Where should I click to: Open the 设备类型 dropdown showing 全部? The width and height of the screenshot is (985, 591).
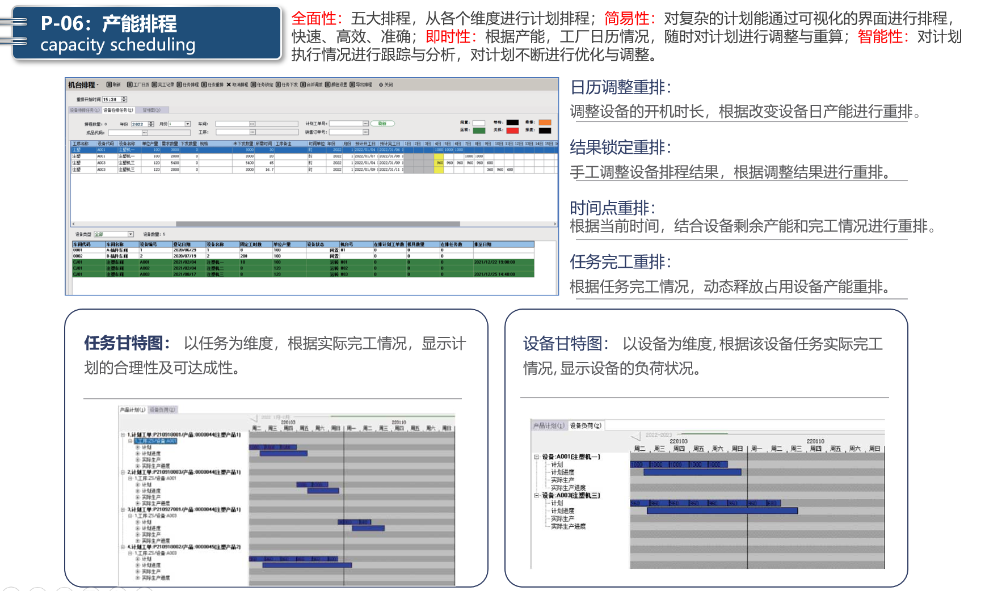click(131, 234)
